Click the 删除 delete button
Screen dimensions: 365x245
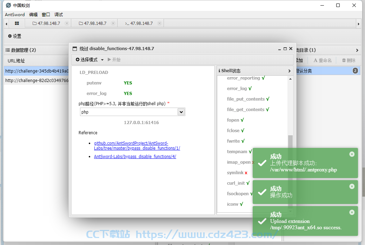click(x=349, y=60)
